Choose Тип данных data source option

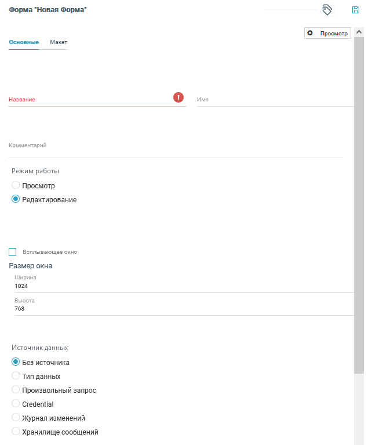pos(16,376)
